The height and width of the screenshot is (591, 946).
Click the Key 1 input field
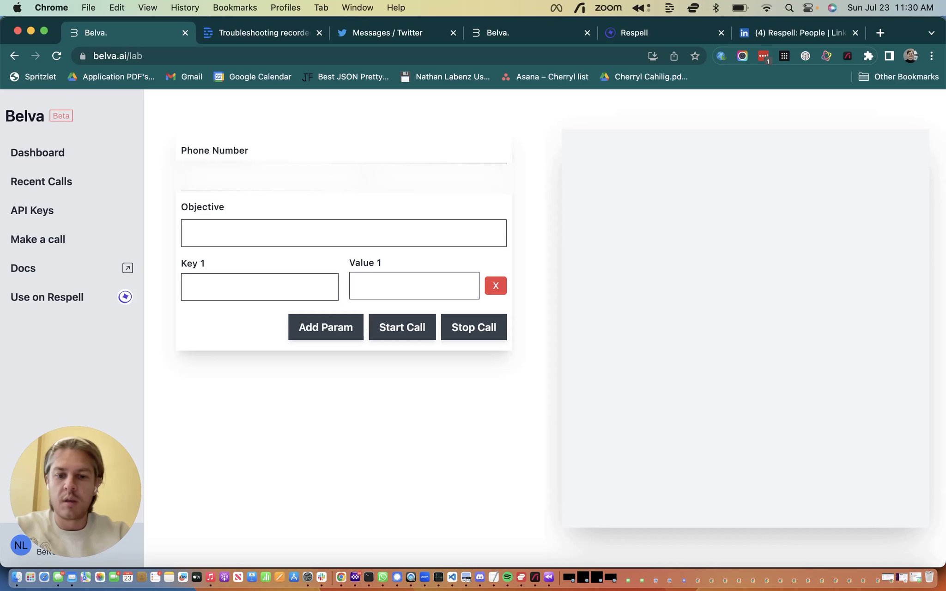260,287
